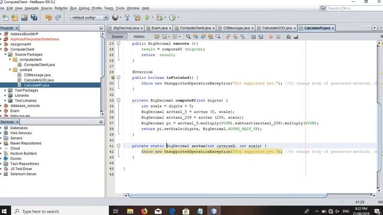Click the editor horizontal scrollbar
This screenshot has height=215, width=383.
[227, 195]
